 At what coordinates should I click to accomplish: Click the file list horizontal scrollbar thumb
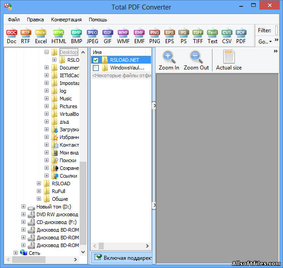[101, 246]
